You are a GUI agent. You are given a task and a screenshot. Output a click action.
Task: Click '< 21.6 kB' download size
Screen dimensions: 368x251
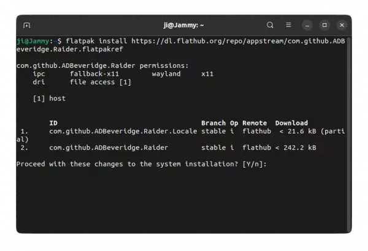pyautogui.click(x=297, y=131)
